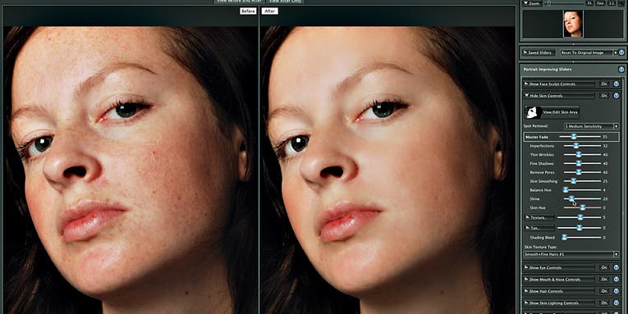Click the Zoom level slider handle
Viewport: 628px width, 314px height.
(x=549, y=3)
